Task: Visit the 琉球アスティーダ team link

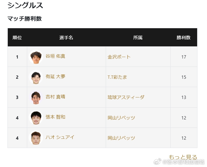Action: (x=126, y=97)
